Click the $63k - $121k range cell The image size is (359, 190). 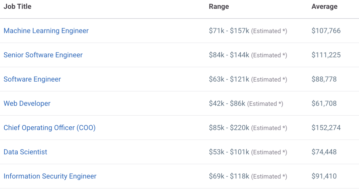pos(229,79)
